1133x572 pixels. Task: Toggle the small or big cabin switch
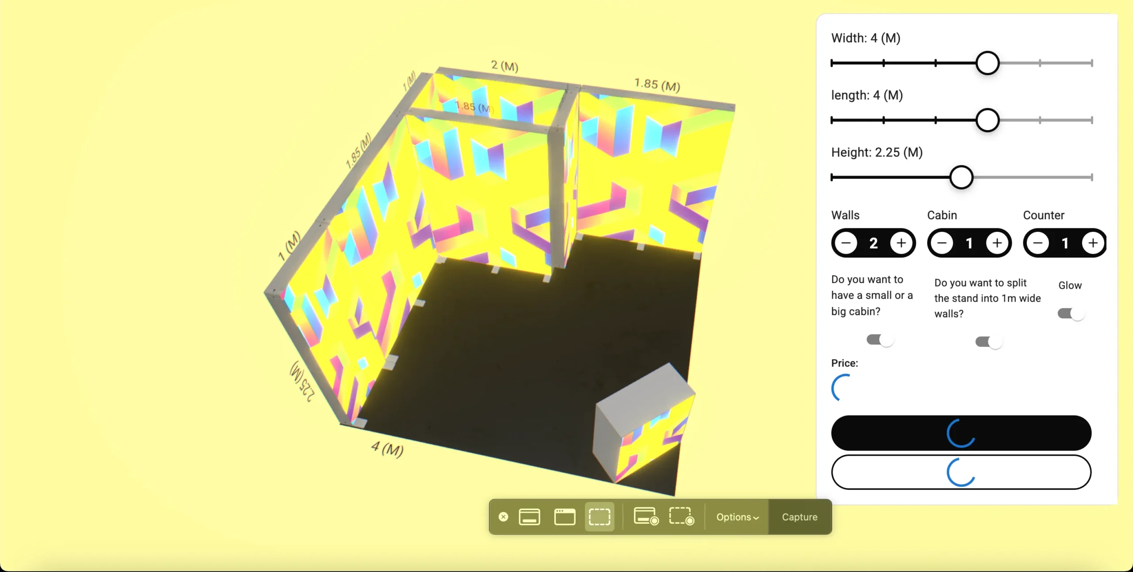(x=880, y=340)
